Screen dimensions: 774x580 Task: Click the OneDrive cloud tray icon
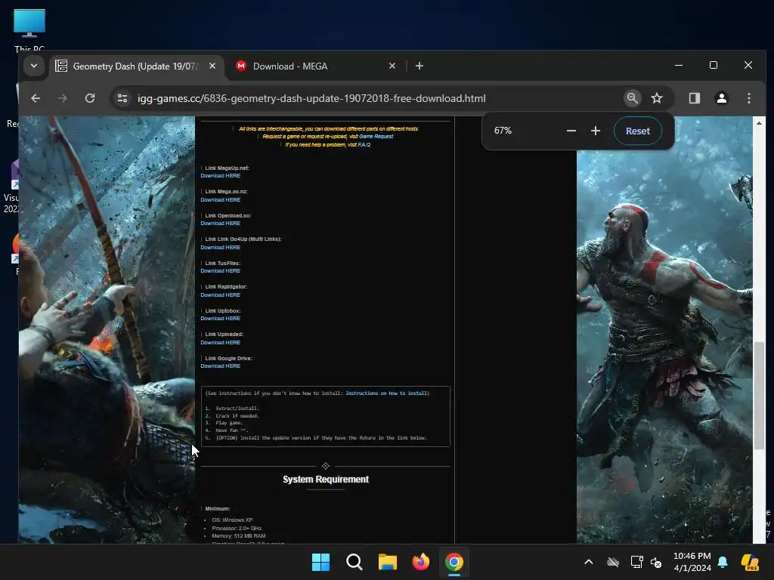pyautogui.click(x=613, y=562)
